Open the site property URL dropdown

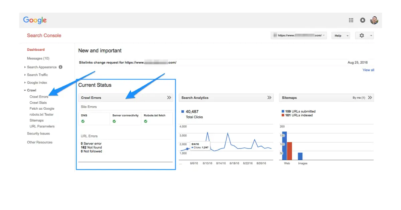(299, 35)
